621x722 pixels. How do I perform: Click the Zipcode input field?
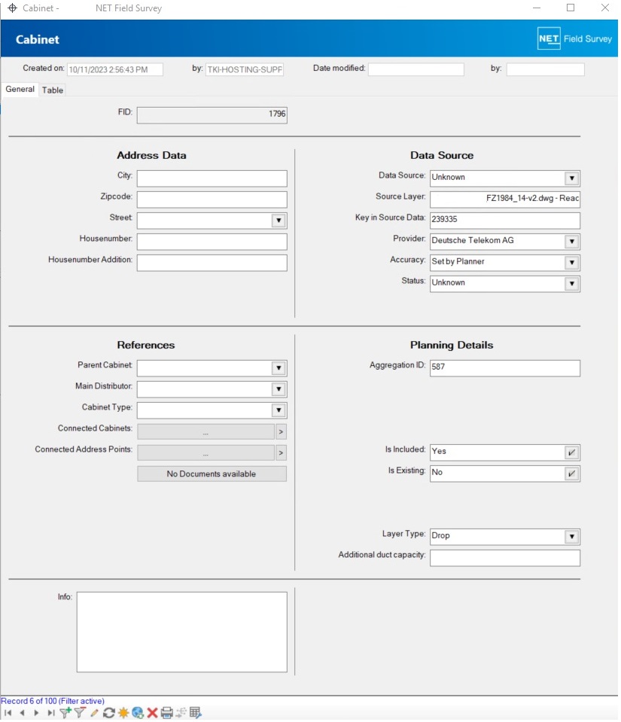(212, 200)
